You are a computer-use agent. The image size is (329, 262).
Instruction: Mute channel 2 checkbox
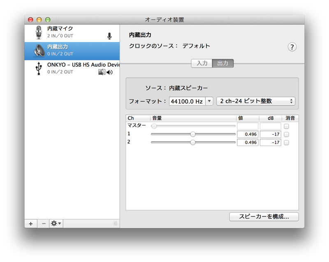click(286, 142)
